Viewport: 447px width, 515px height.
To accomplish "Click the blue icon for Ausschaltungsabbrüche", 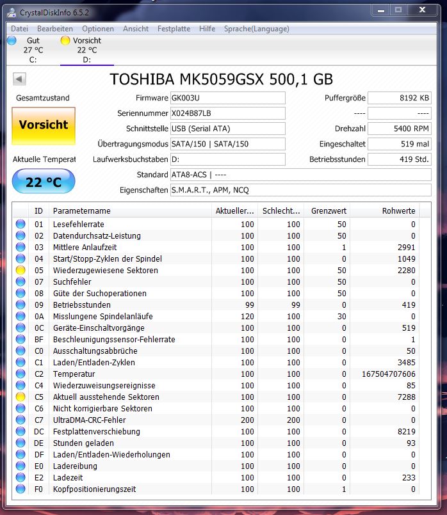I will [20, 351].
